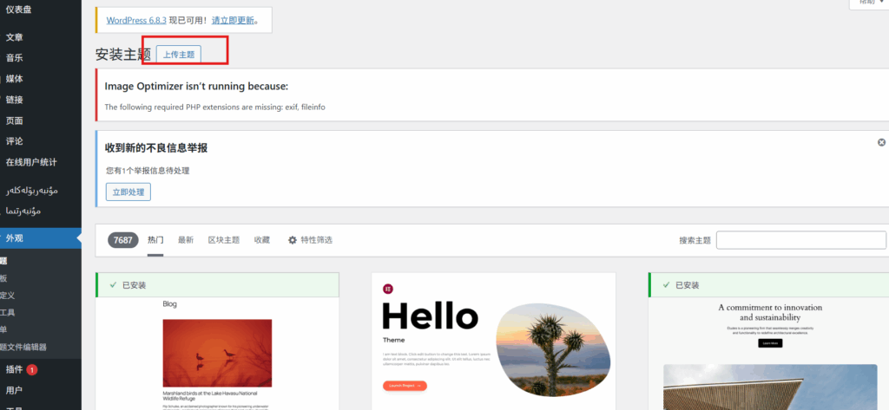889x410 pixels.
Task: Open 在线用户统计 in the sidebar
Action: pos(31,162)
